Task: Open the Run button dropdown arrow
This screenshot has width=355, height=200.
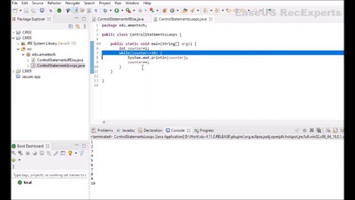Action: pyautogui.click(x=122, y=11)
